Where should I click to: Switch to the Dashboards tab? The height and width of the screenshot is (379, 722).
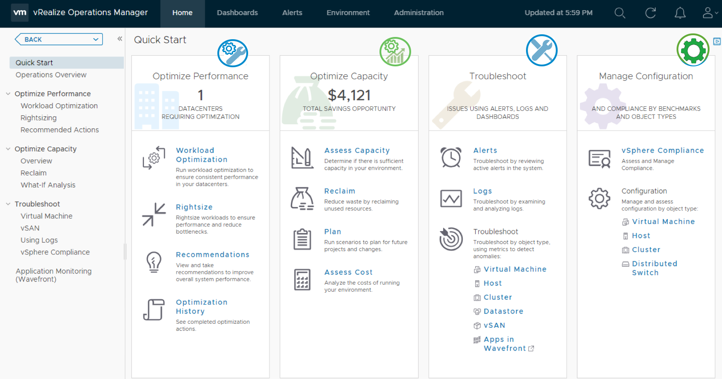pos(237,13)
